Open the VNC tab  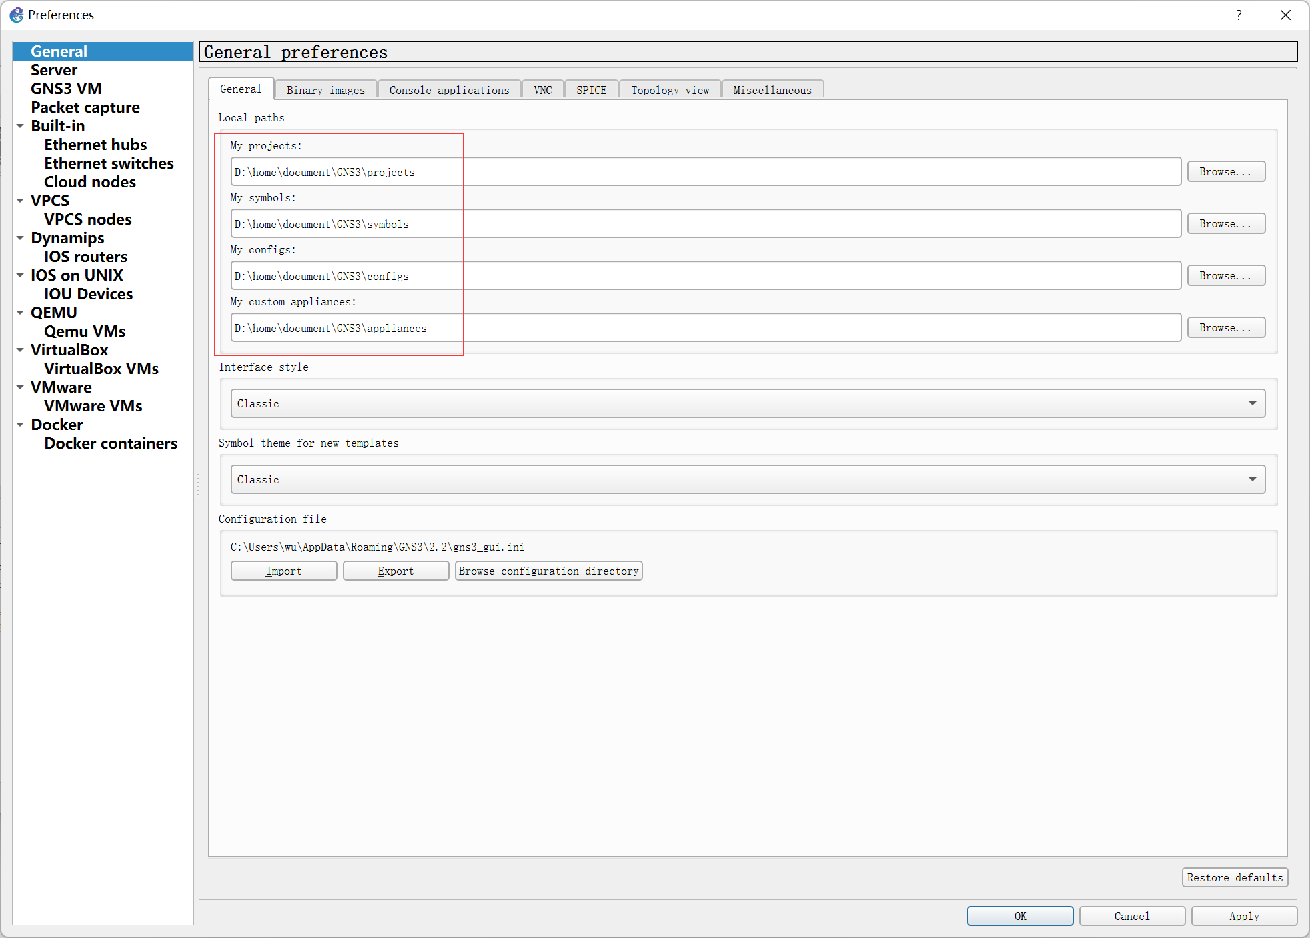[x=543, y=90]
